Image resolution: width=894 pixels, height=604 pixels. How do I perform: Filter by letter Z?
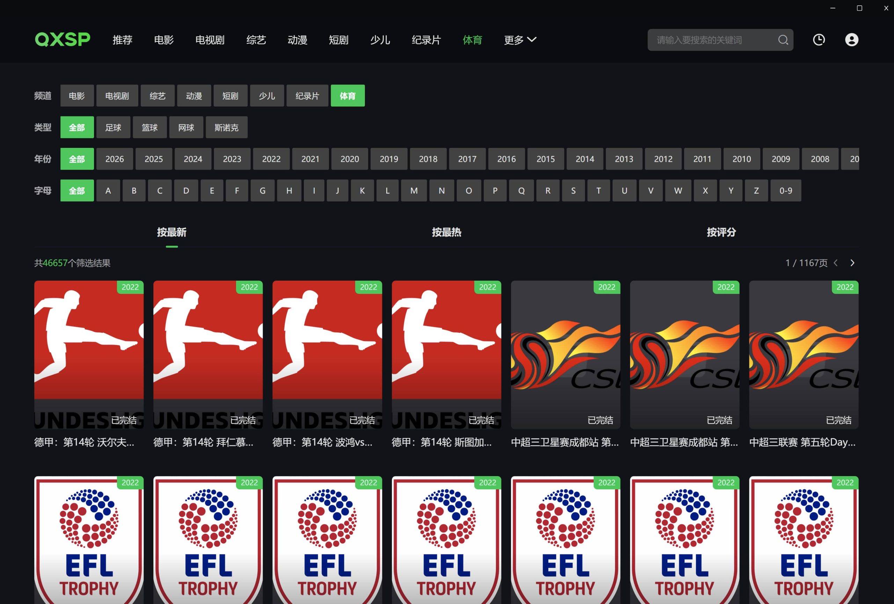point(756,190)
